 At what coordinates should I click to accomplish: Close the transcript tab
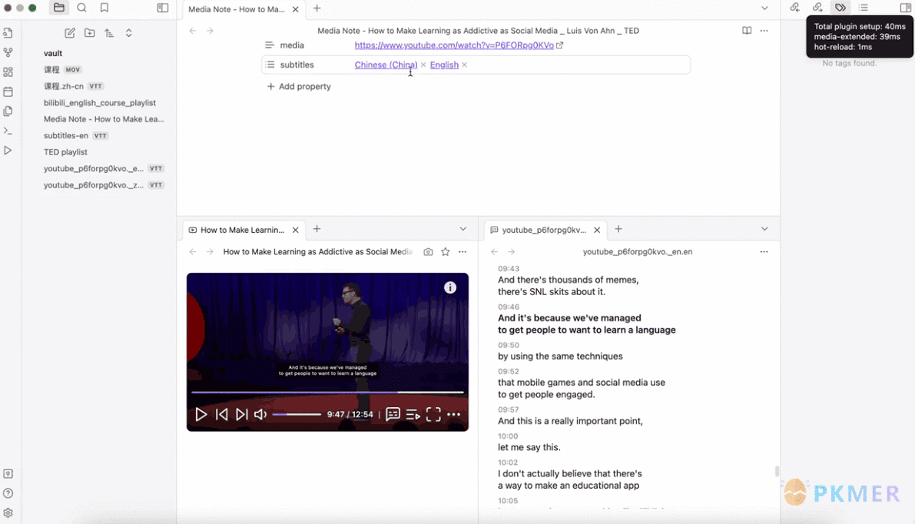pos(597,230)
